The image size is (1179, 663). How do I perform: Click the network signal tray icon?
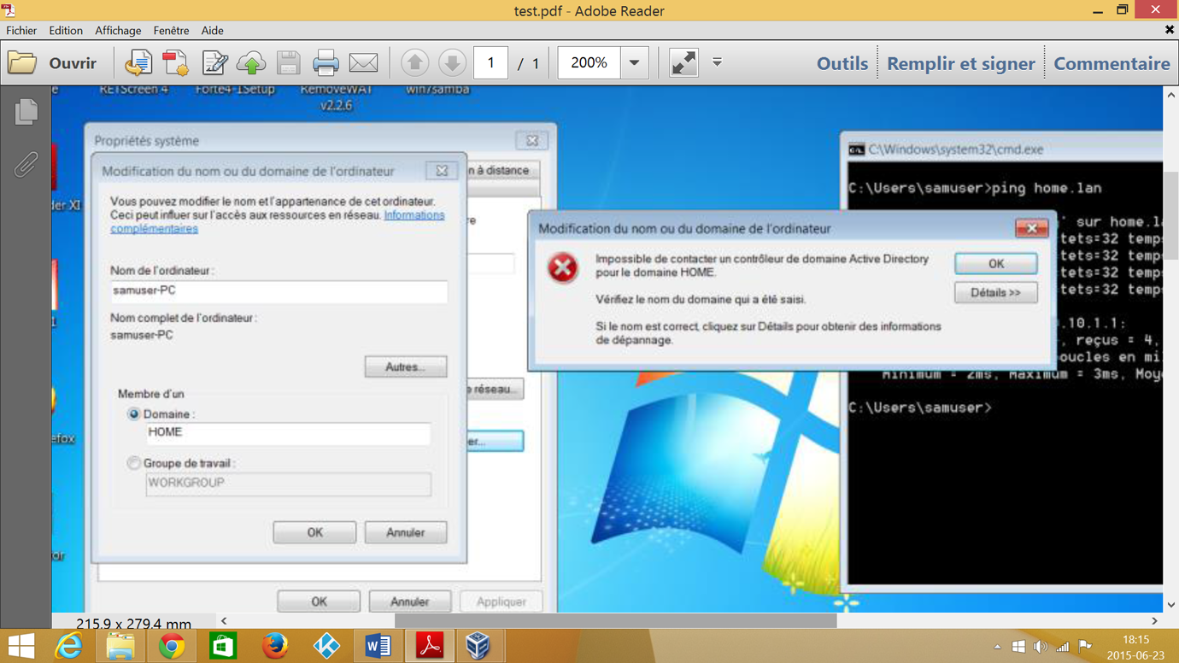coord(1063,647)
